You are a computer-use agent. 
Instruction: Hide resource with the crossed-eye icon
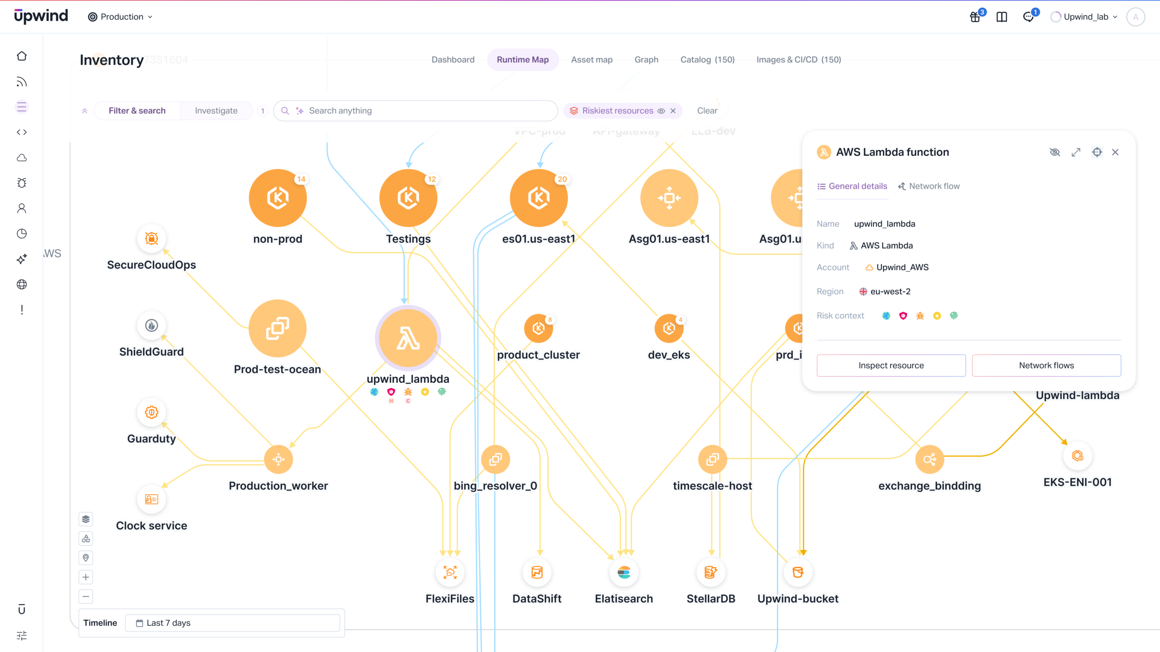click(1054, 152)
